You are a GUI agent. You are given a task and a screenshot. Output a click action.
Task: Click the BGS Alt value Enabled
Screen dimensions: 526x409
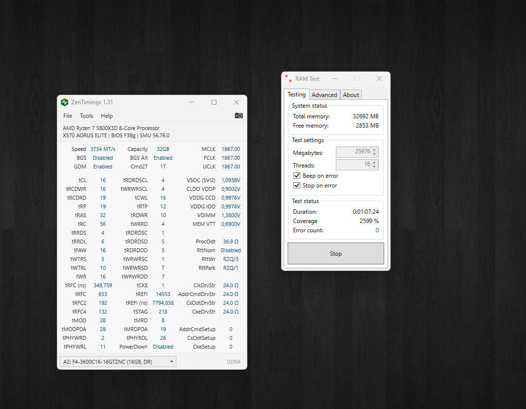163,158
